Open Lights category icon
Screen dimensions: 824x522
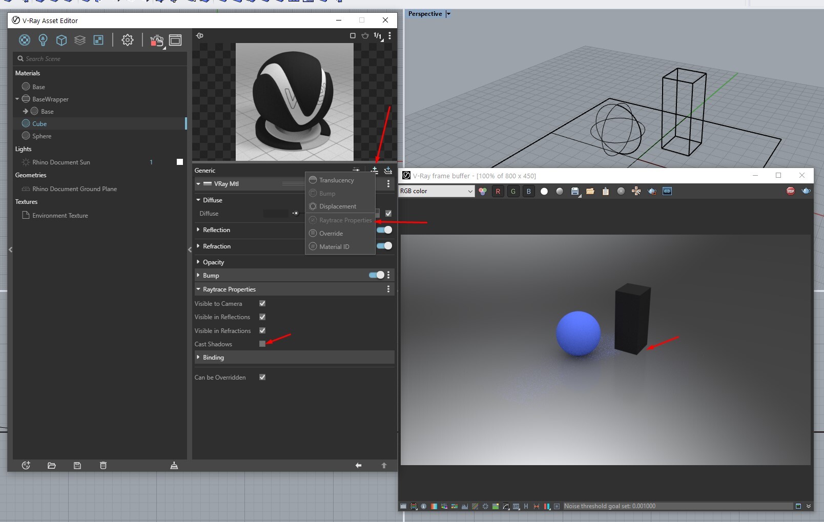43,40
